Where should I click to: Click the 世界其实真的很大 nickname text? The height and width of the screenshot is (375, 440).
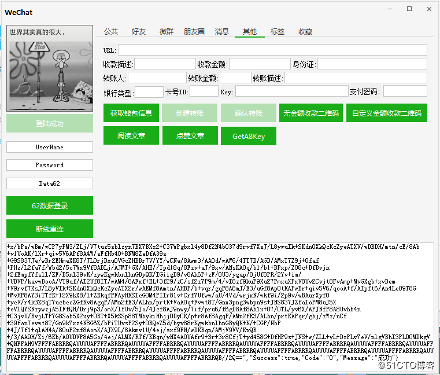pyautogui.click(x=38, y=32)
